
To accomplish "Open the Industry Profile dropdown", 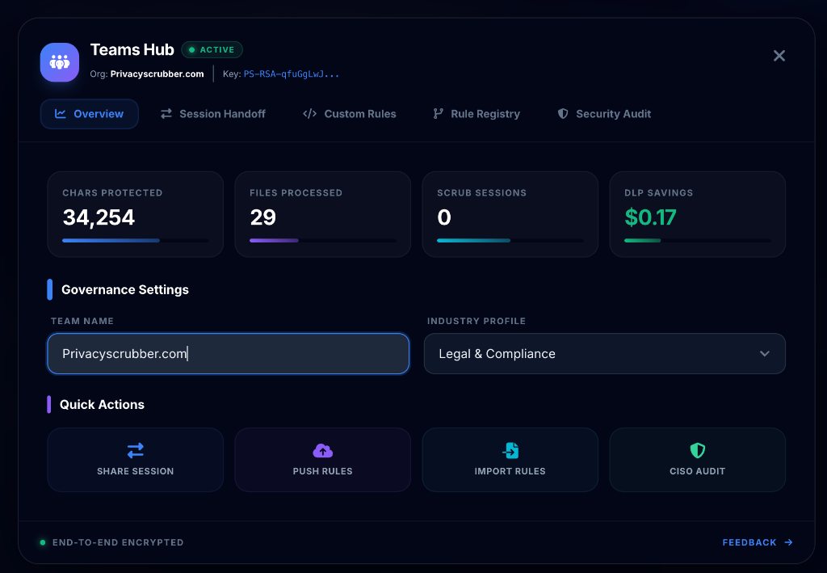I will click(x=604, y=353).
